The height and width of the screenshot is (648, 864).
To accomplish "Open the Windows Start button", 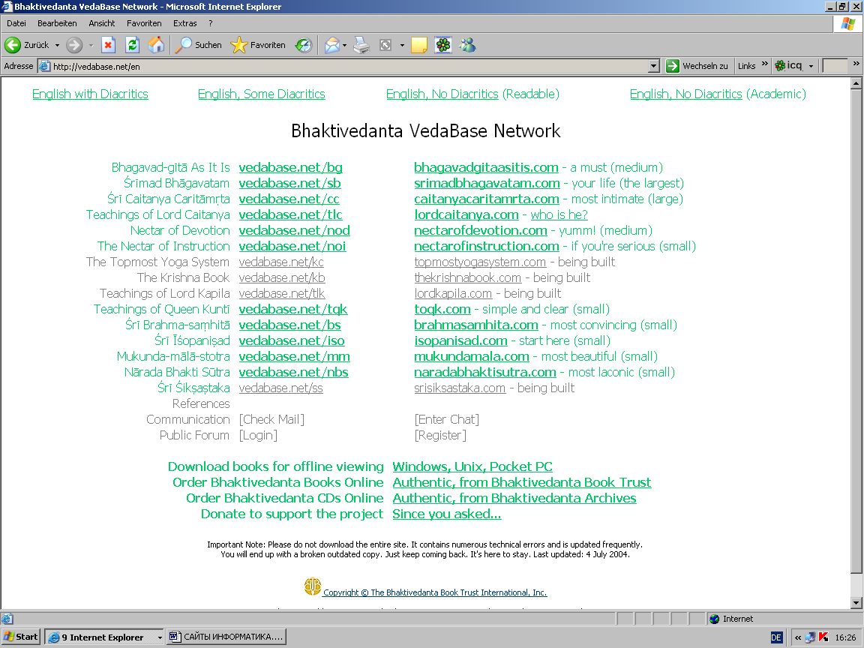I will coord(21,637).
